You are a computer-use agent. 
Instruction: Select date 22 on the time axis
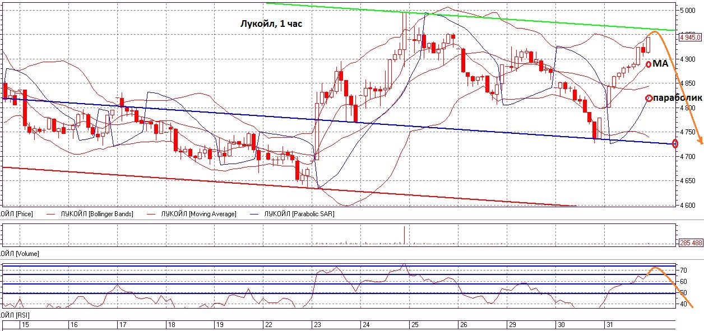pos(270,325)
